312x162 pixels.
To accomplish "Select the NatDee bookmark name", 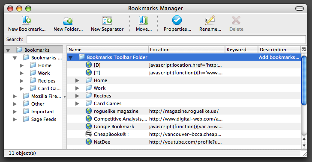I will click(102, 142).
